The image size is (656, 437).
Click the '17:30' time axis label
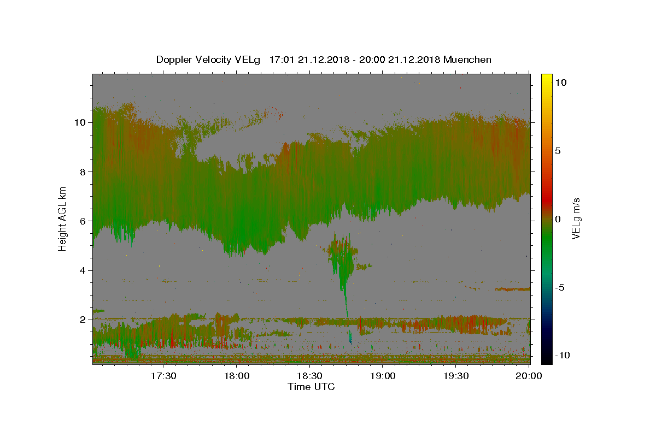163,376
